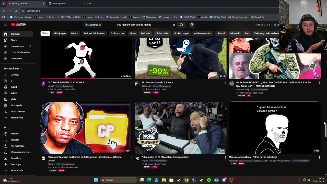Click the magnifier search button

click(x=181, y=25)
